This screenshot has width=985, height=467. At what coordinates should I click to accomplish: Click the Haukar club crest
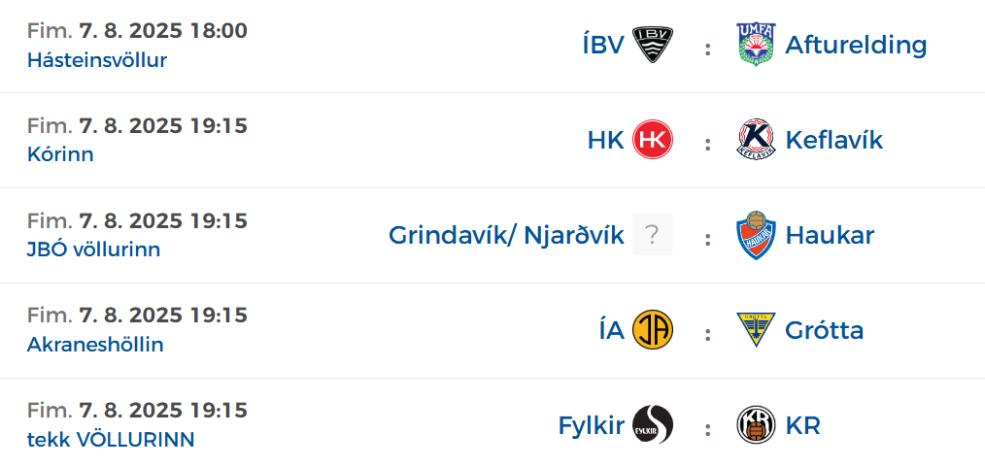click(x=756, y=235)
